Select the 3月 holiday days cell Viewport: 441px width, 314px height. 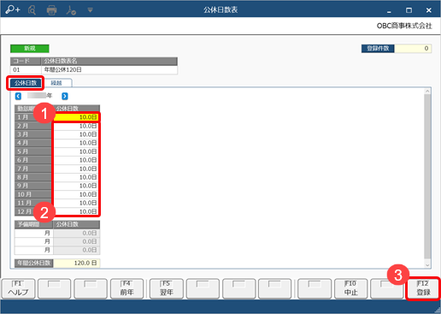tap(76, 134)
